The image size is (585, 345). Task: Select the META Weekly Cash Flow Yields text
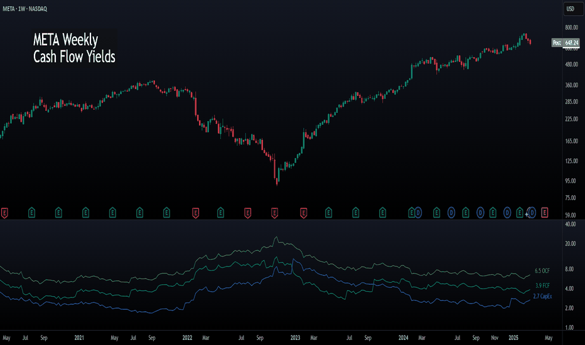[74, 48]
